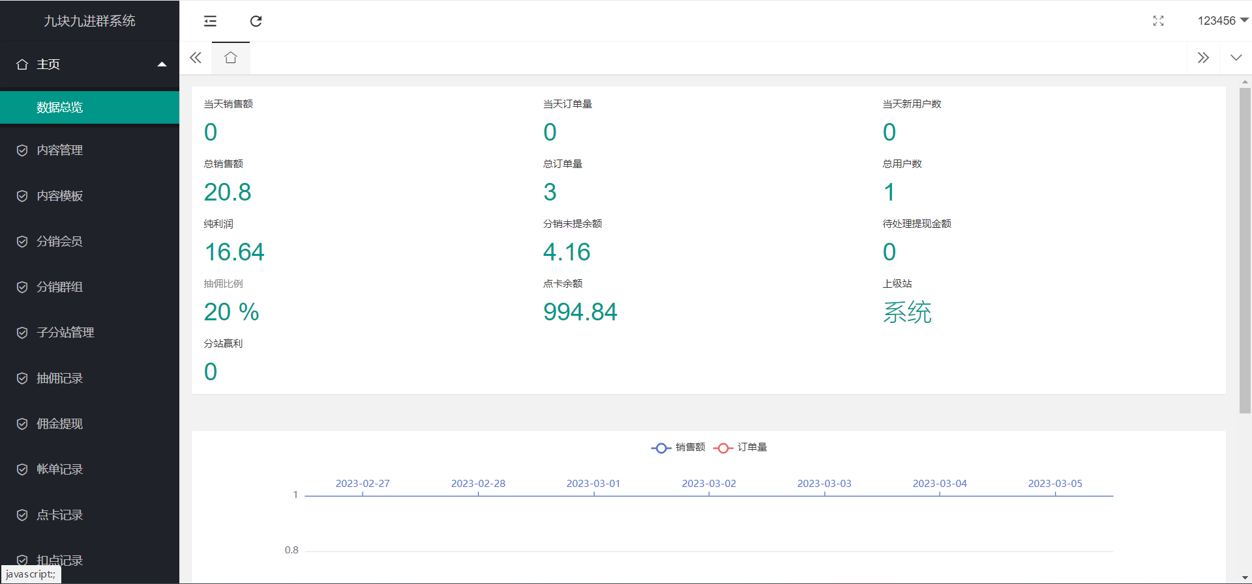
Task: Select the home tab in tab bar
Action: pos(230,58)
